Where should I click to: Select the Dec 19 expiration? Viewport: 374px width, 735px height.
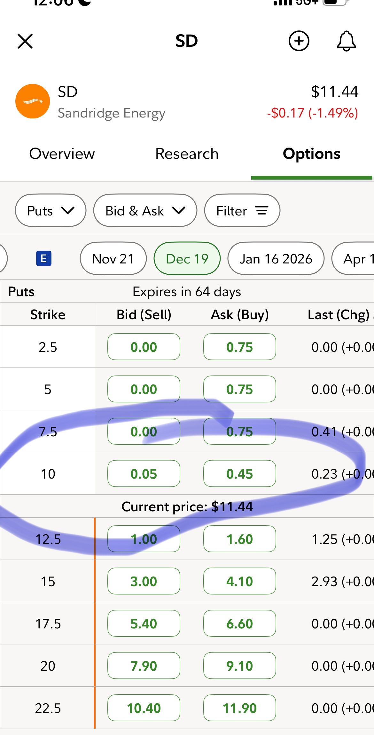click(187, 258)
